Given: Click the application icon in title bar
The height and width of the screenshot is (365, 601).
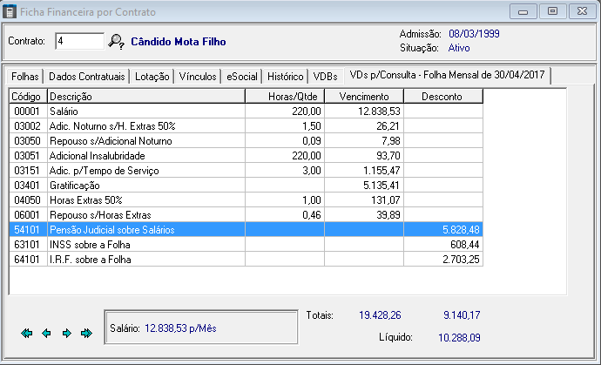Looking at the screenshot, I should [10, 10].
